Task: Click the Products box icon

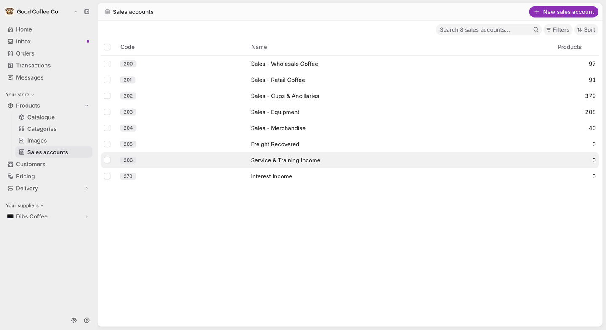Action: (x=11, y=106)
